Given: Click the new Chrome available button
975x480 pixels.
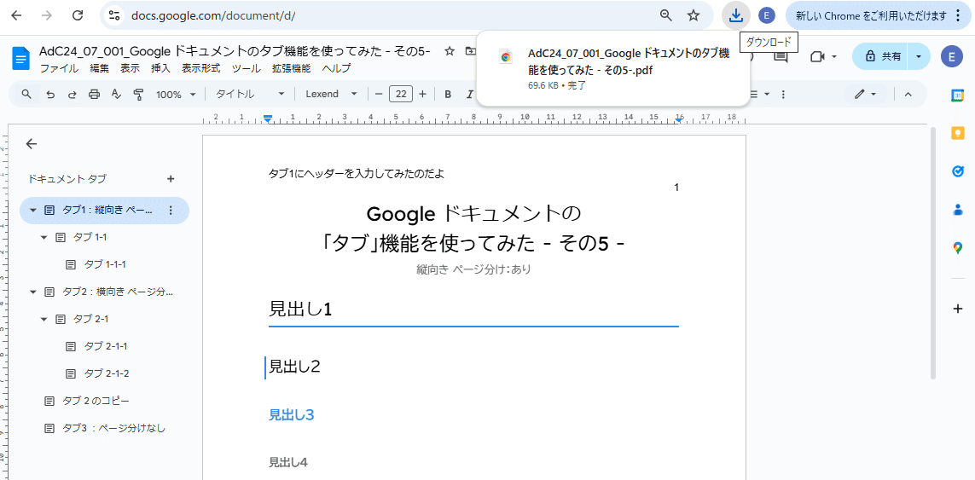Looking at the screenshot, I should (x=873, y=15).
